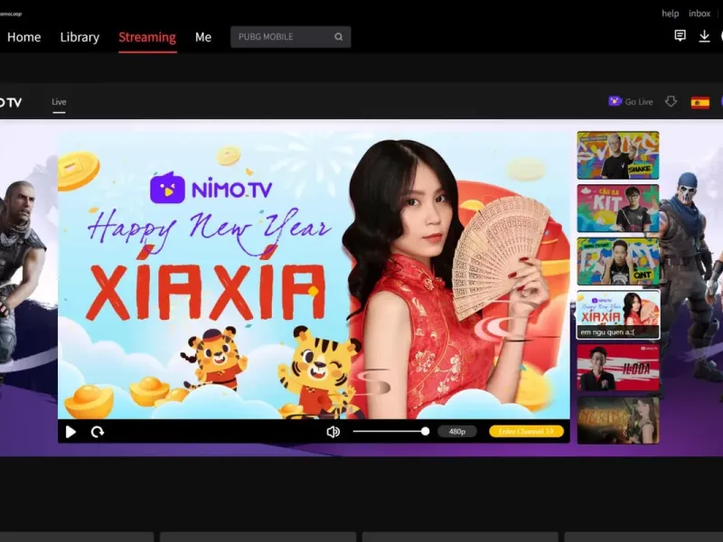
Task: Open the downloads arrow icon
Action: (x=704, y=36)
